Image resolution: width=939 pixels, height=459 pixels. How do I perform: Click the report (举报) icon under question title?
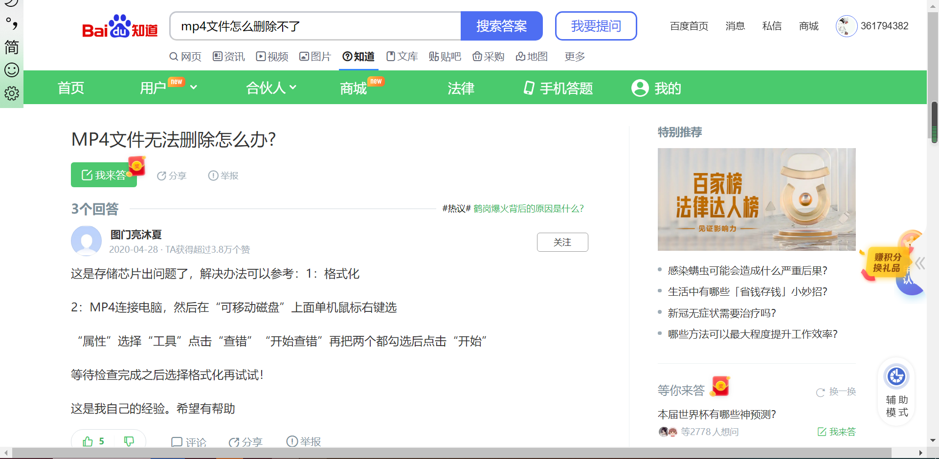coord(213,175)
